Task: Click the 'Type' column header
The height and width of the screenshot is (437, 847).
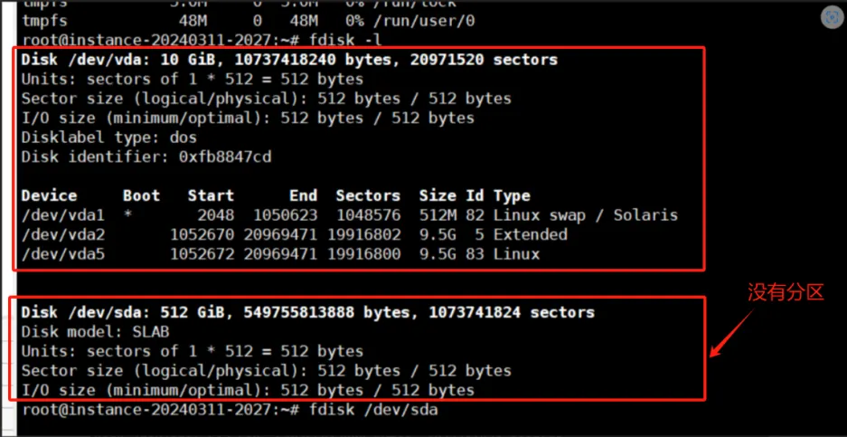Action: pos(512,195)
